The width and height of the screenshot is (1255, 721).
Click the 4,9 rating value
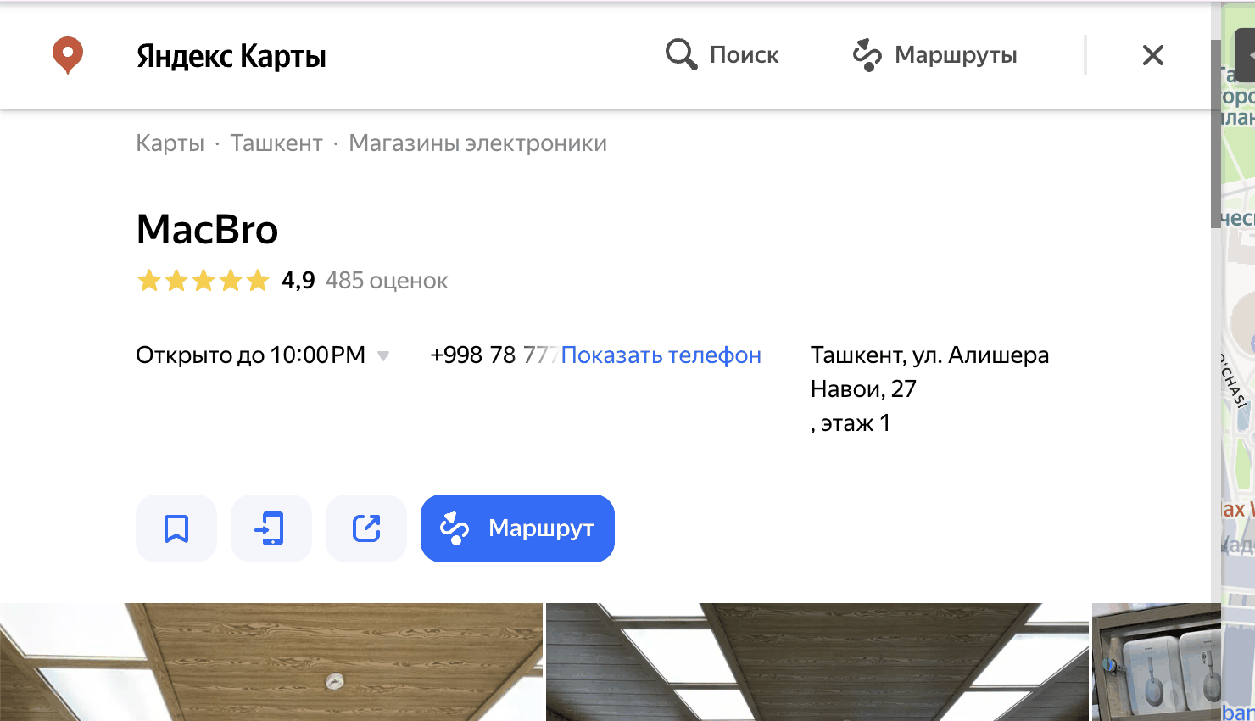(298, 280)
